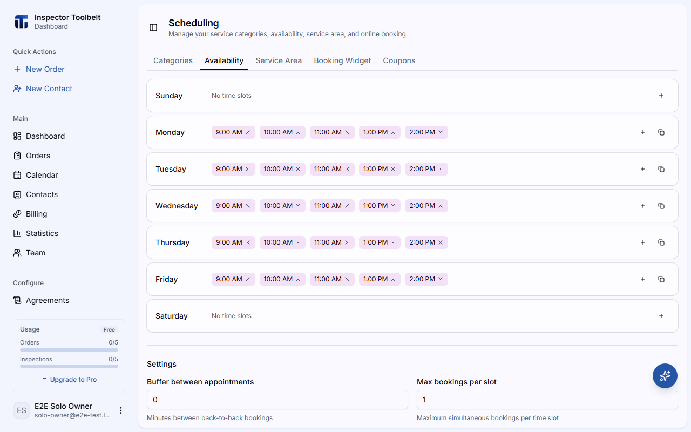Remove Monday 2:00 PM slot
This screenshot has width=691, height=432.
coord(441,132)
